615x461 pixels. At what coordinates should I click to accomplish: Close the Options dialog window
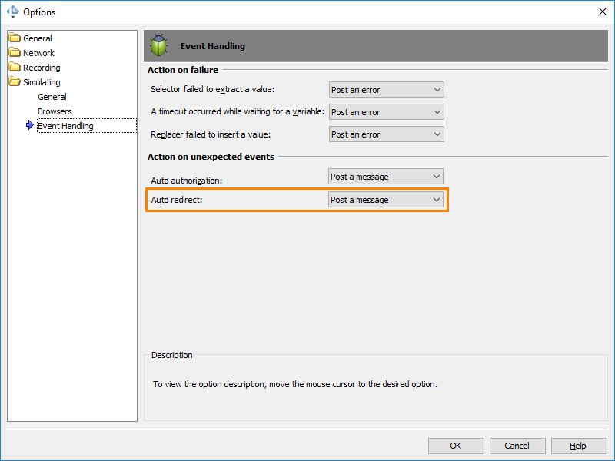603,12
